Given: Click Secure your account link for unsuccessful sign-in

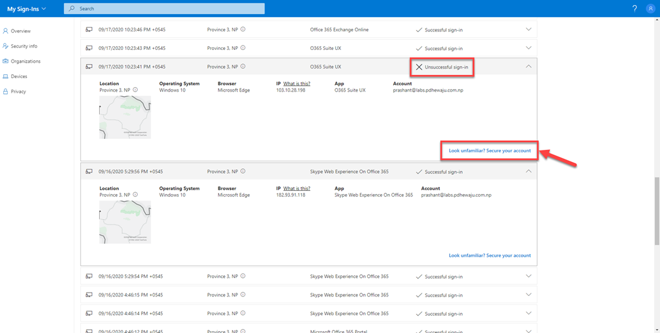Looking at the screenshot, I should [x=490, y=150].
